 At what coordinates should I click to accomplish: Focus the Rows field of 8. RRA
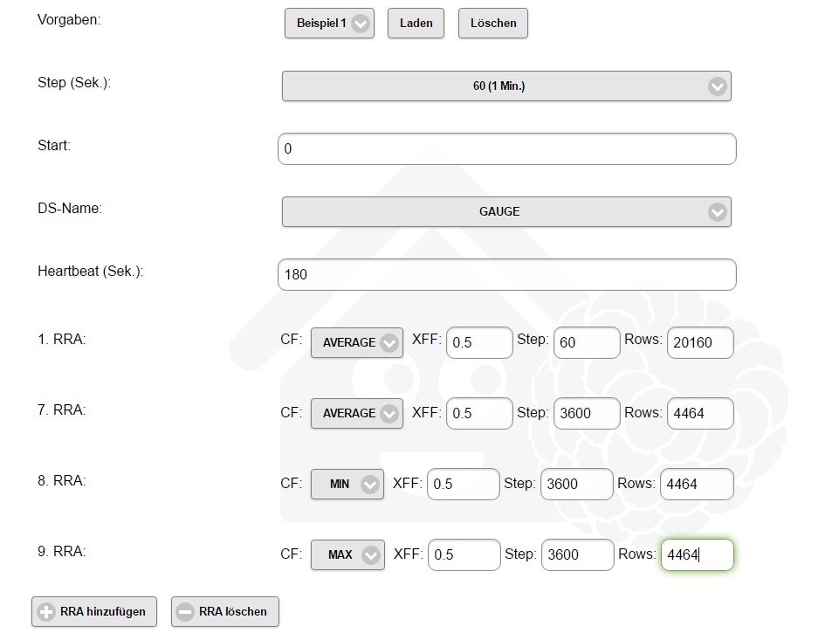tap(697, 485)
